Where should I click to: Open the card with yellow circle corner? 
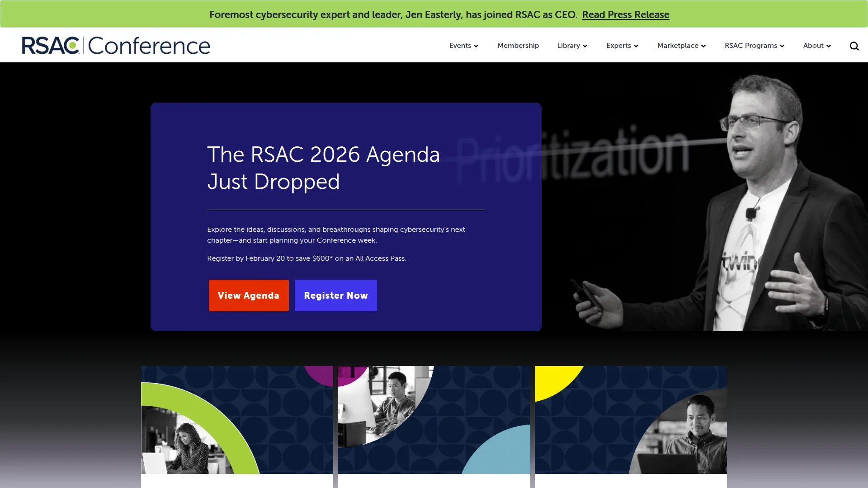(631, 420)
